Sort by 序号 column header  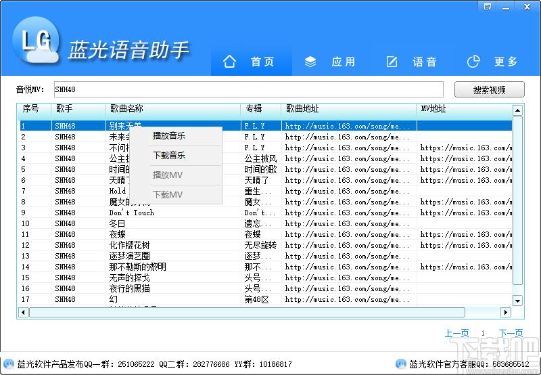[34, 109]
